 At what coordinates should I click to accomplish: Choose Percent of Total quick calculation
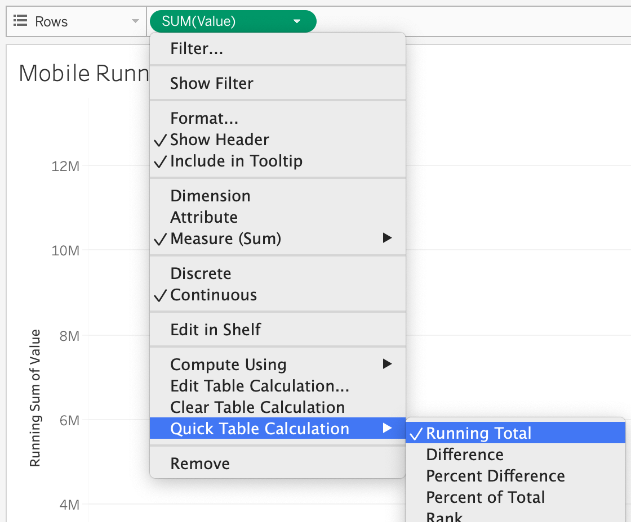point(516,497)
